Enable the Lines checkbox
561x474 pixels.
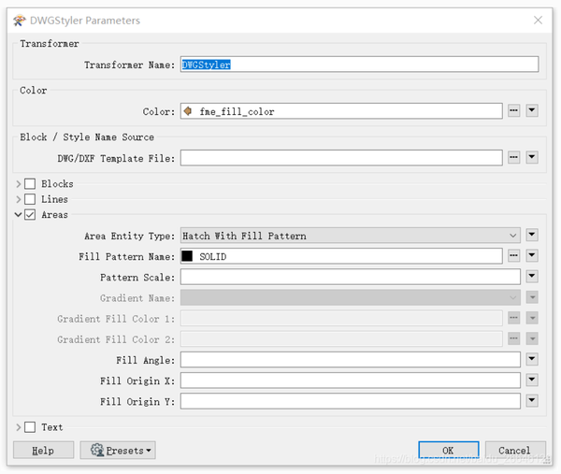point(30,199)
